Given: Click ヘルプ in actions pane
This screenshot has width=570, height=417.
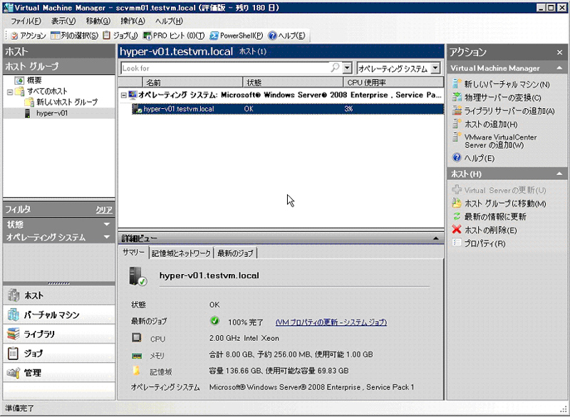Looking at the screenshot, I should pyautogui.click(x=473, y=158).
